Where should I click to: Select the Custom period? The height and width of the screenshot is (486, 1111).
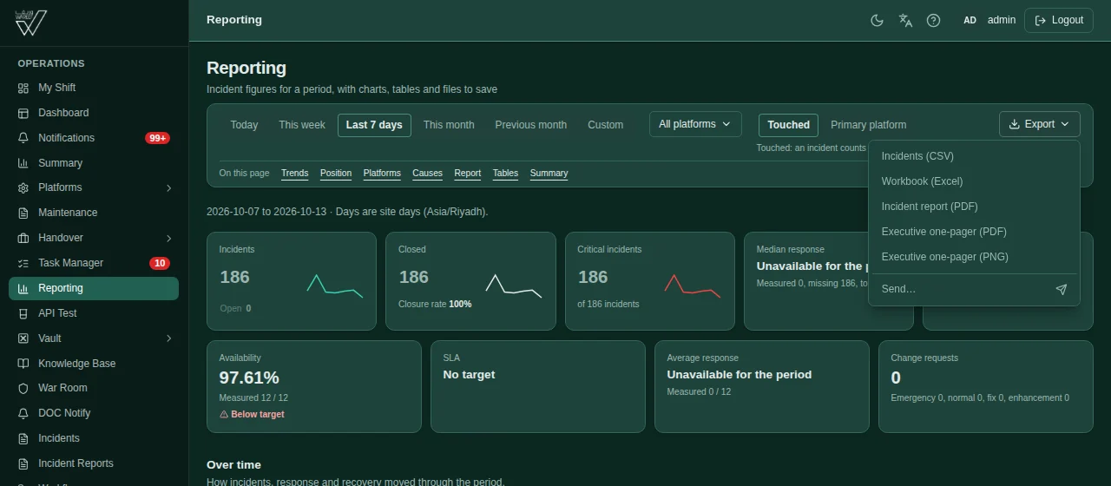tap(605, 125)
